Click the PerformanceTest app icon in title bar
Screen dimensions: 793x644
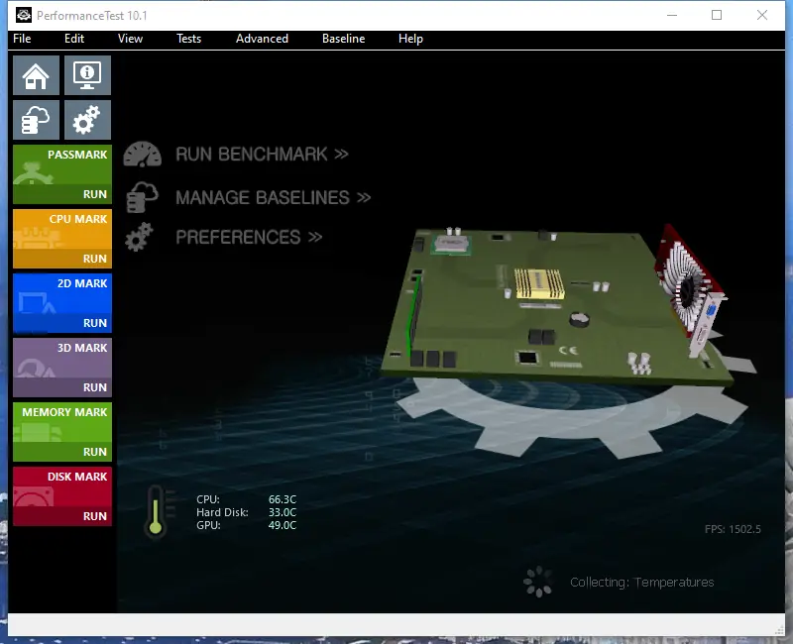(24, 15)
